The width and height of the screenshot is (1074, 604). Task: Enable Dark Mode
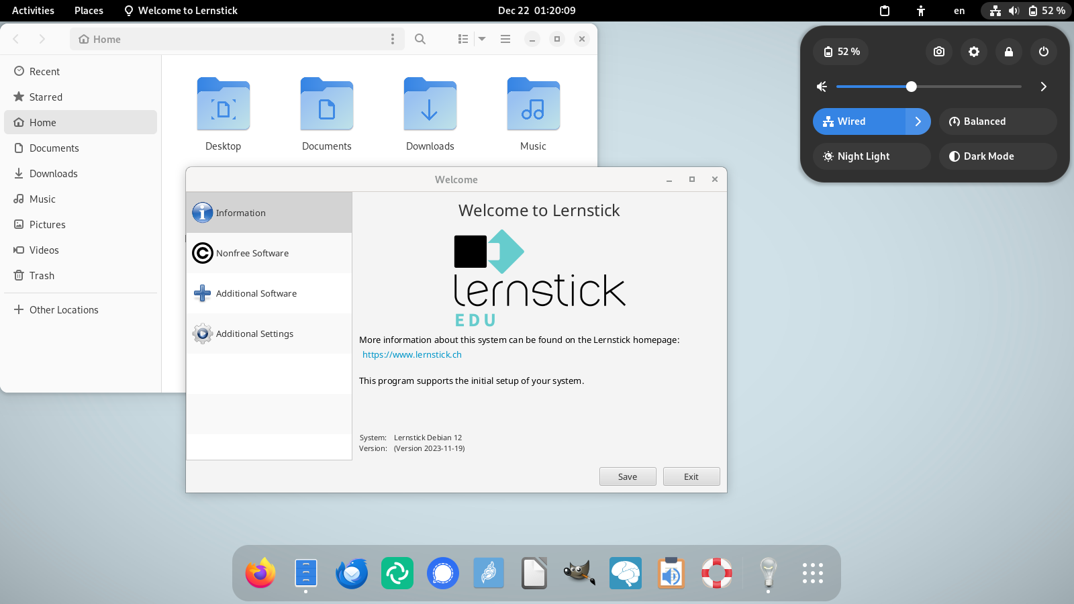click(998, 156)
